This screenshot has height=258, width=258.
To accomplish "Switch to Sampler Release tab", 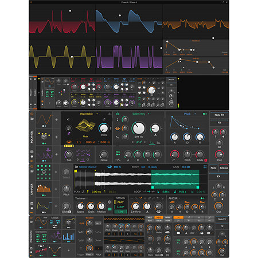I will (x=224, y=168).
